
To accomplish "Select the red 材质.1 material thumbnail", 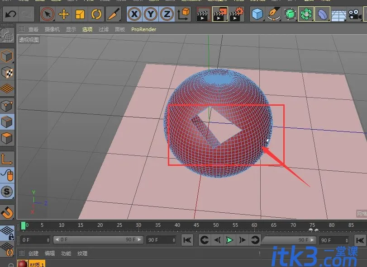I will pos(23,264).
